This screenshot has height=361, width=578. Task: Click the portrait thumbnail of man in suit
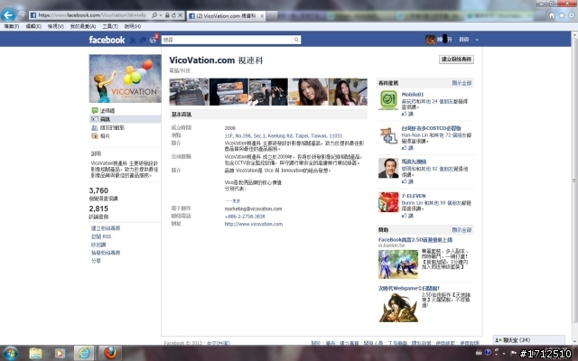388,168
